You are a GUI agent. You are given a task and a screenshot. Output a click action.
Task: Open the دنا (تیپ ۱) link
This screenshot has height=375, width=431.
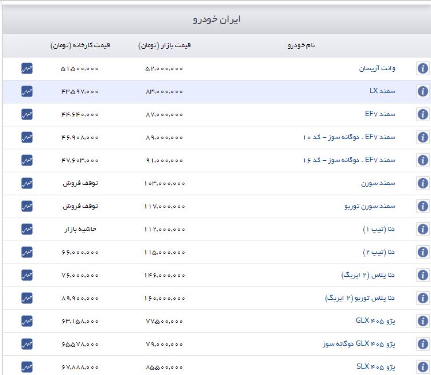click(379, 229)
